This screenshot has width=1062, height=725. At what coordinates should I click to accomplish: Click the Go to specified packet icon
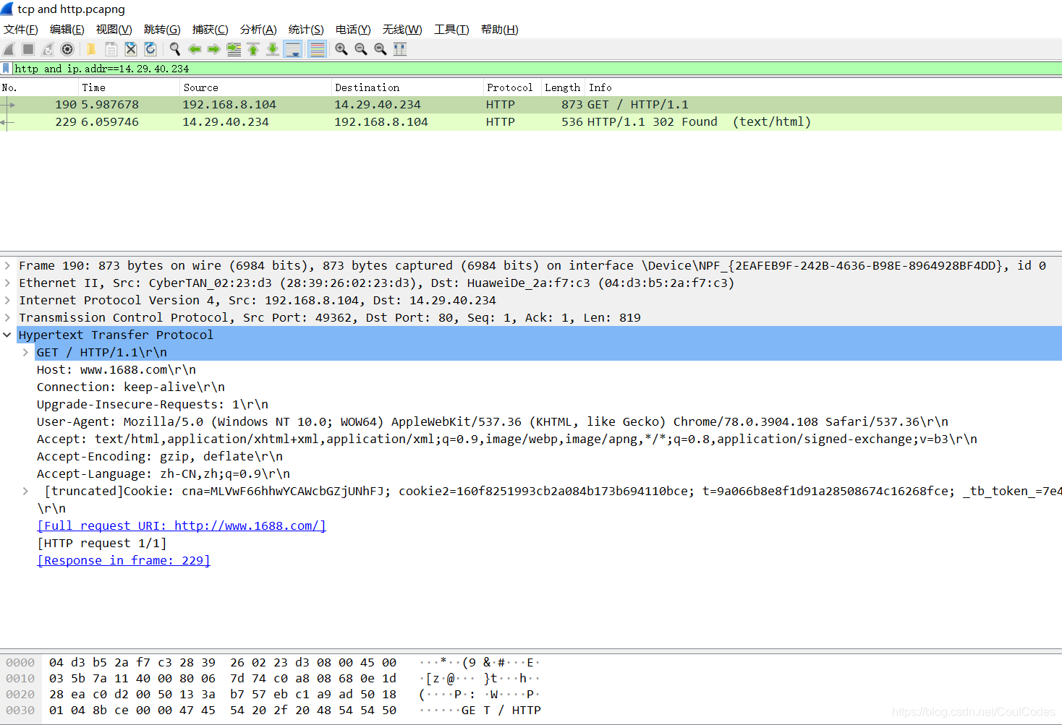(x=234, y=49)
